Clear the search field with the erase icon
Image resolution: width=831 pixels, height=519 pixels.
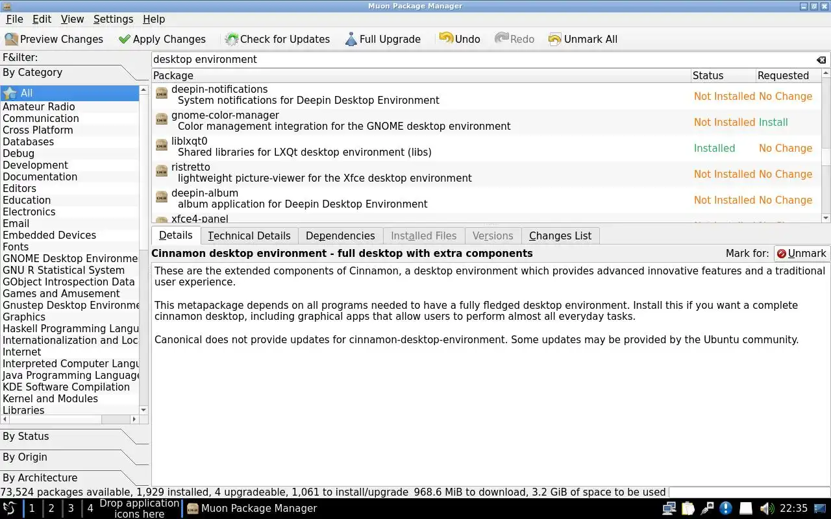point(821,60)
